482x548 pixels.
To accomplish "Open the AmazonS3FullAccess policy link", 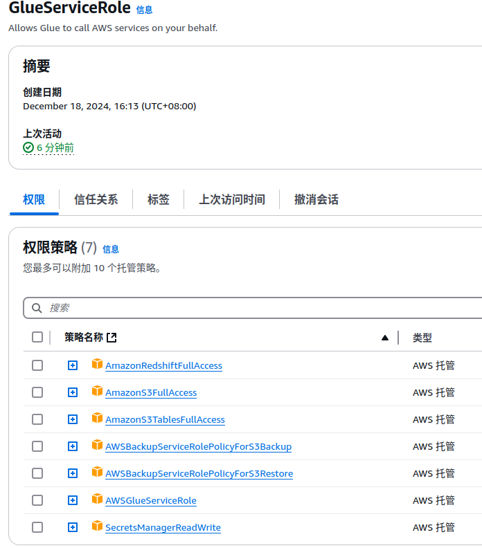I will [x=151, y=392].
